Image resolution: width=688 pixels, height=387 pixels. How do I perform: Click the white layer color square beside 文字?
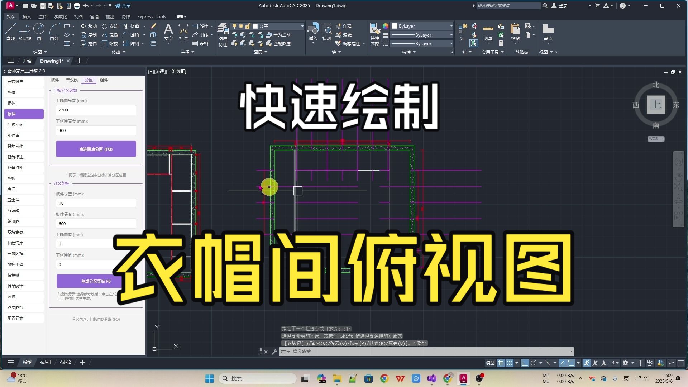click(x=255, y=26)
